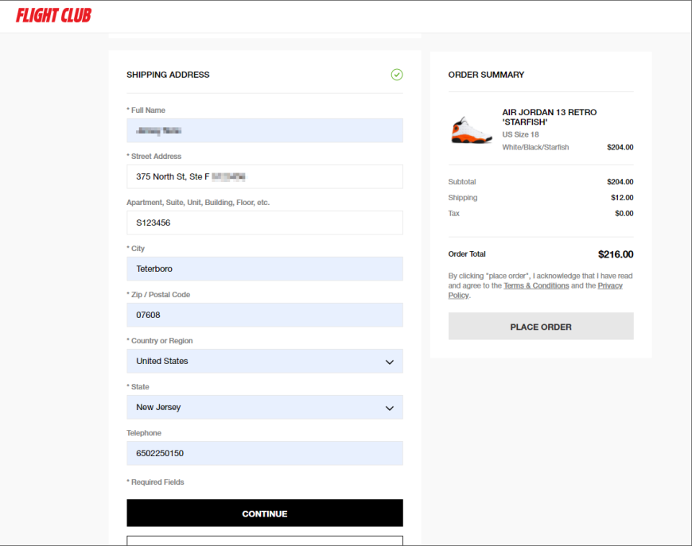Viewport: 692px width, 546px height.
Task: Click the Subtotal $204.00 value
Action: (620, 182)
